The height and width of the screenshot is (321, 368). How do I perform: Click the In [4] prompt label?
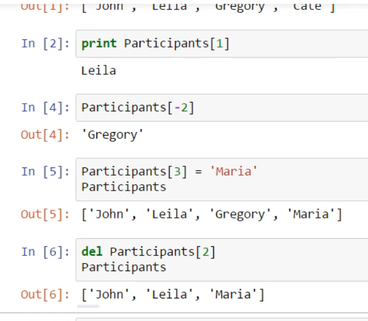pyautogui.click(x=45, y=108)
